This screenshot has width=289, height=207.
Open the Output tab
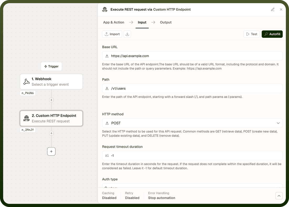[166, 22]
